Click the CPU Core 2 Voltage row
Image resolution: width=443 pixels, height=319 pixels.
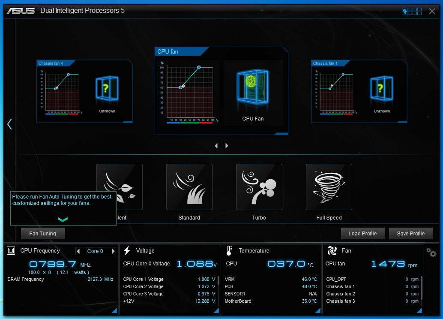[x=169, y=286]
